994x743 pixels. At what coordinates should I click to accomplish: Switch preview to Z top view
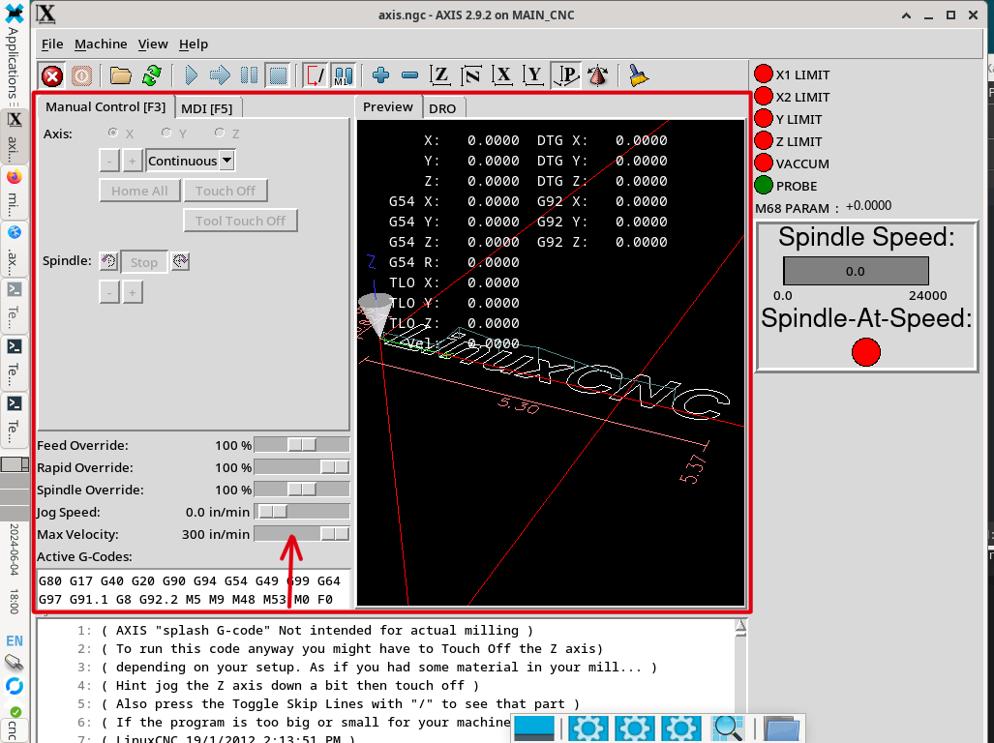tap(440, 76)
